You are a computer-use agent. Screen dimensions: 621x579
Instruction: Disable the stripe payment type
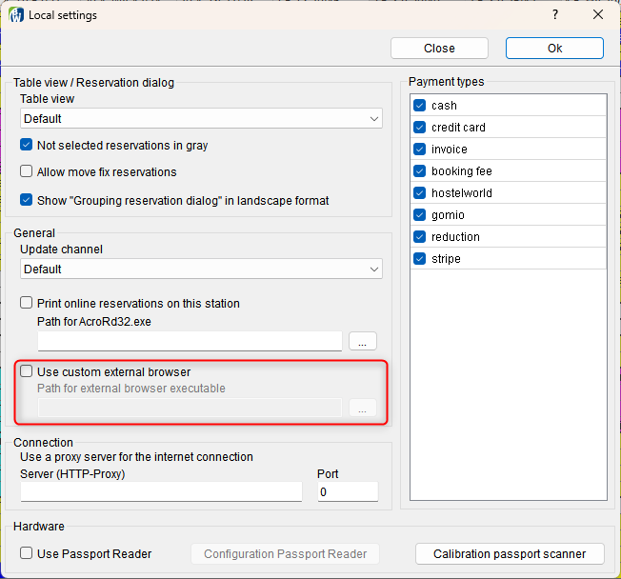(420, 259)
